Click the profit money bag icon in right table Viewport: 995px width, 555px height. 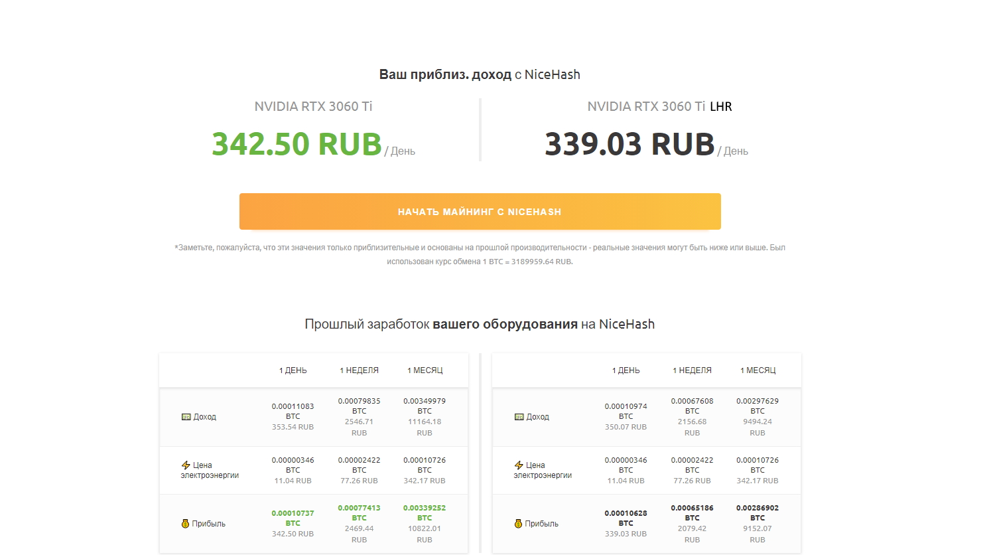click(519, 524)
